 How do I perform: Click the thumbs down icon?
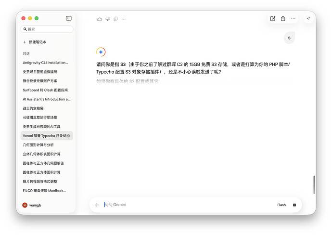point(108,19)
